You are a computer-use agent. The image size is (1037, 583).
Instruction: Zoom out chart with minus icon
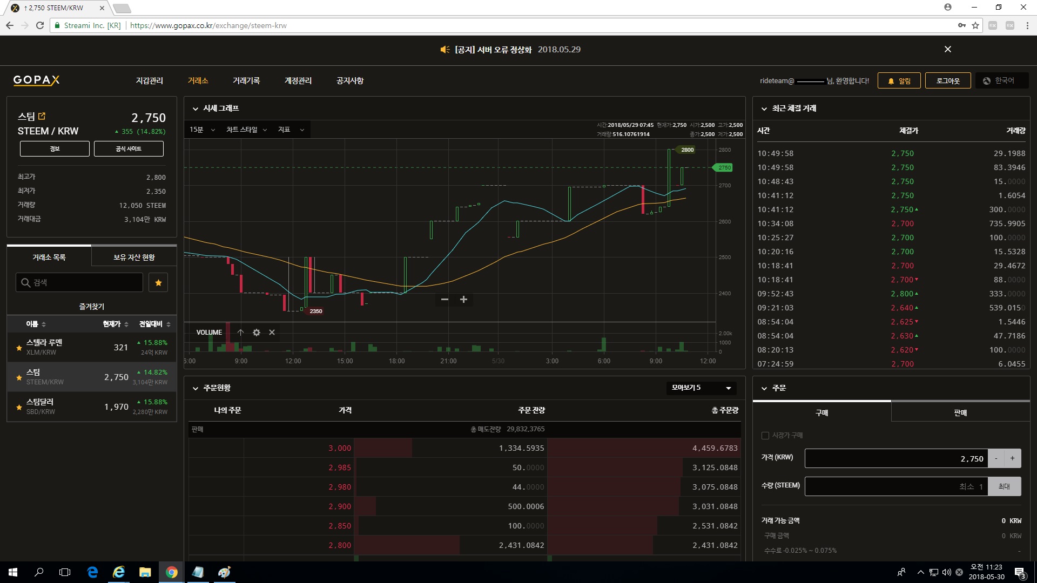[445, 300]
